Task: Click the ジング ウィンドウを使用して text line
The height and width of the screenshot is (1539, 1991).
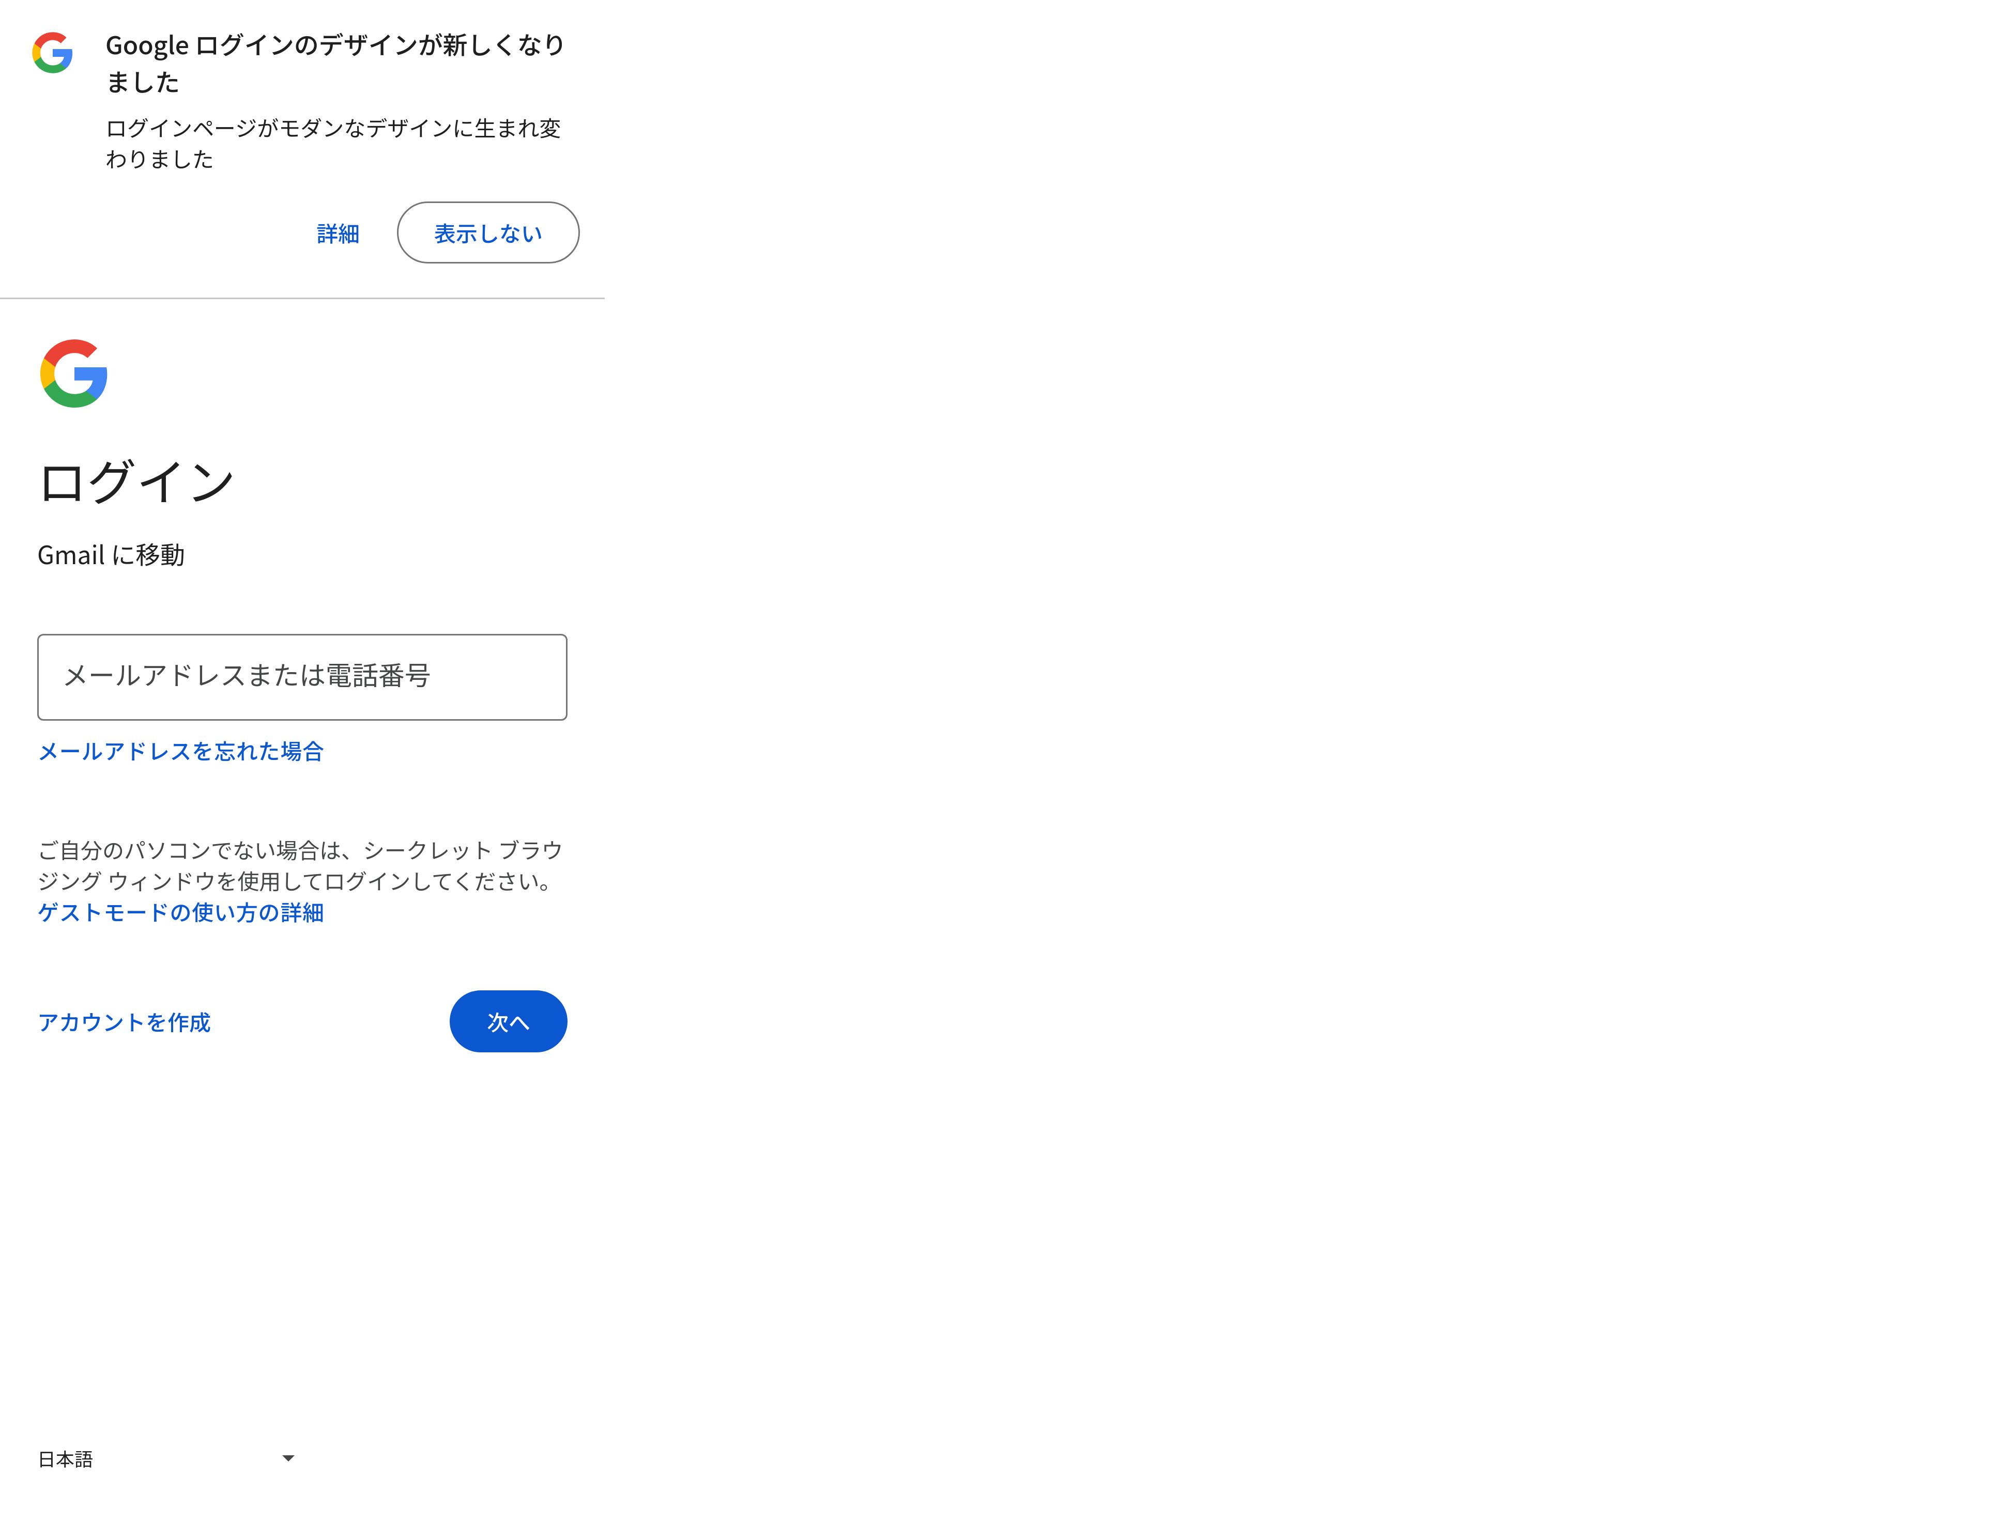Action: pos(294,881)
